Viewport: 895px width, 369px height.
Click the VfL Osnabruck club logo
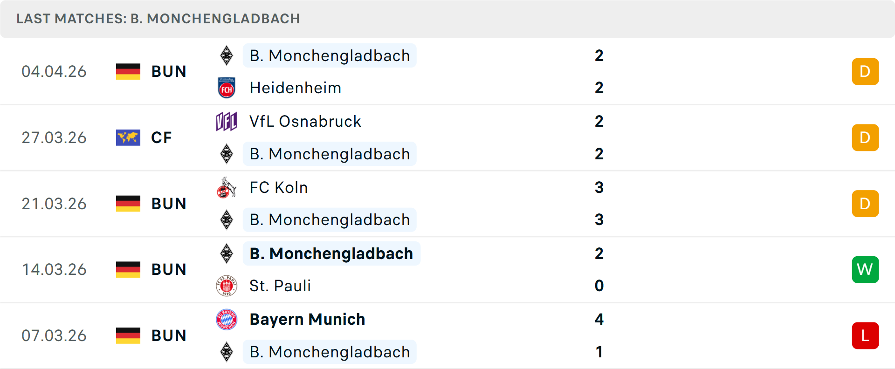(227, 121)
